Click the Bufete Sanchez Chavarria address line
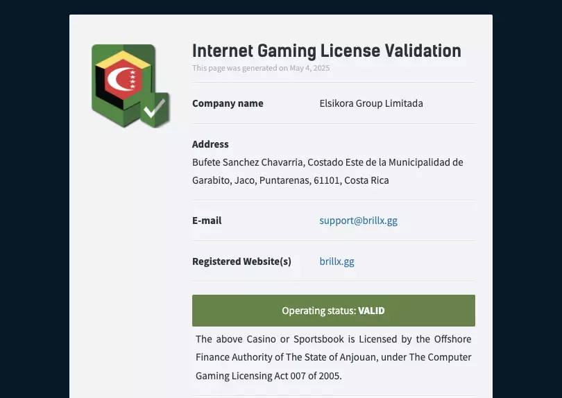Screen dimensions: 562x398 click(x=327, y=162)
